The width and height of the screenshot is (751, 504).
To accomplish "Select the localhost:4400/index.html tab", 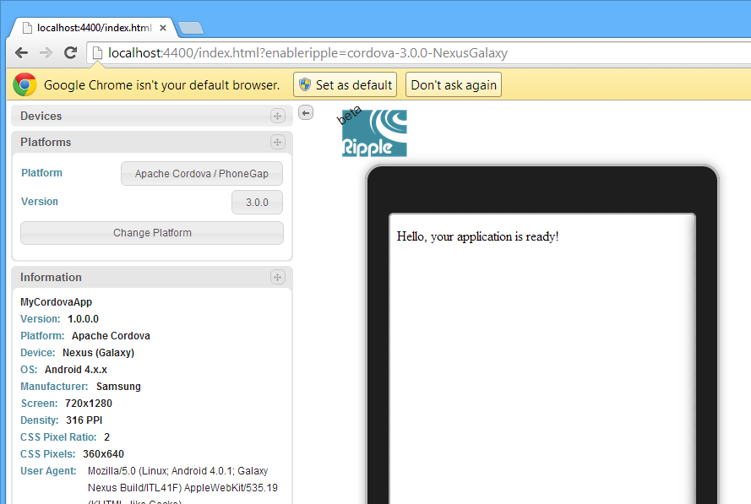I will [x=94, y=28].
